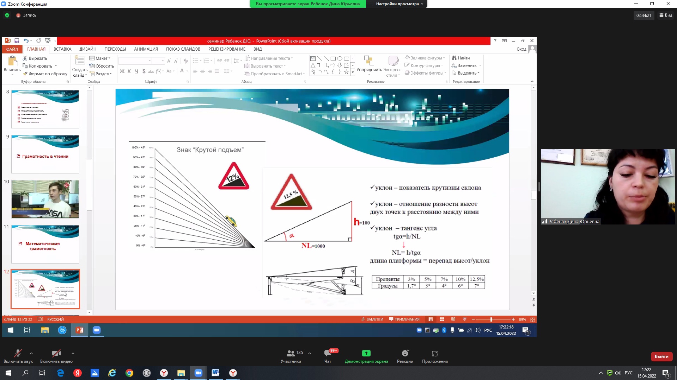Click the red Выйти leave button

pyautogui.click(x=661, y=356)
